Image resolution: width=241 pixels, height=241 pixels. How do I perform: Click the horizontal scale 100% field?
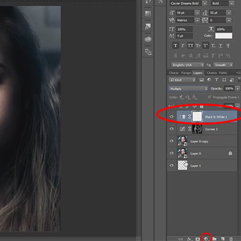pos(224,30)
